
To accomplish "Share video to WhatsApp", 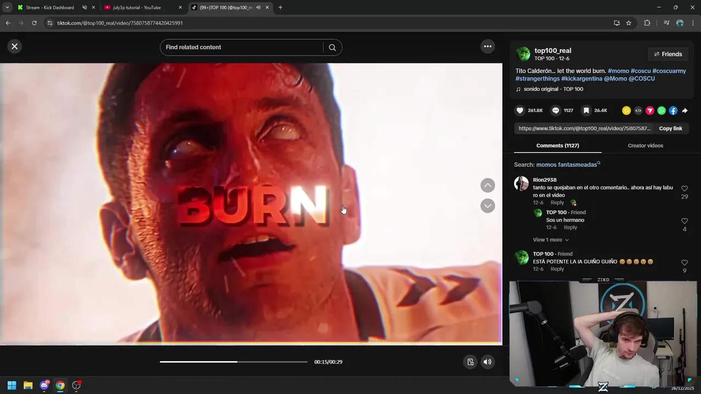I will (x=662, y=111).
